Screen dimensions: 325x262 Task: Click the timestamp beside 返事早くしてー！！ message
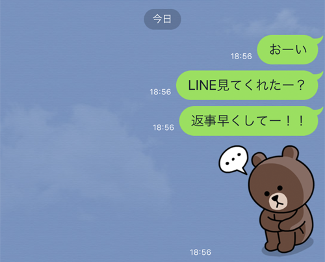(163, 127)
